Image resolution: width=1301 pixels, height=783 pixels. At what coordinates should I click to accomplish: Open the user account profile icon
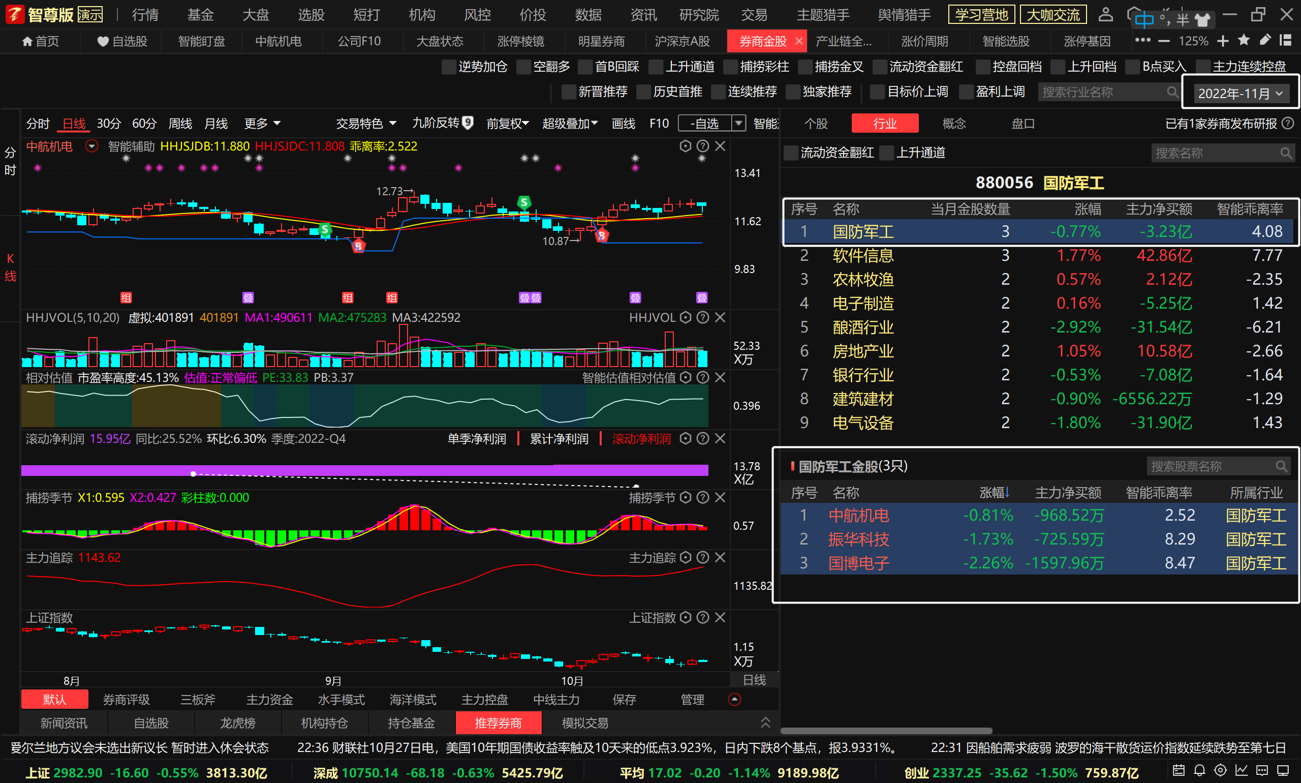[x=1105, y=14]
